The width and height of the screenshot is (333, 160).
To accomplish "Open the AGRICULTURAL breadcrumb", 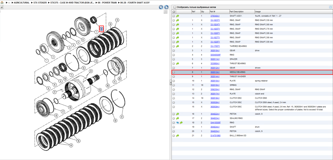I will click(21, 3).
